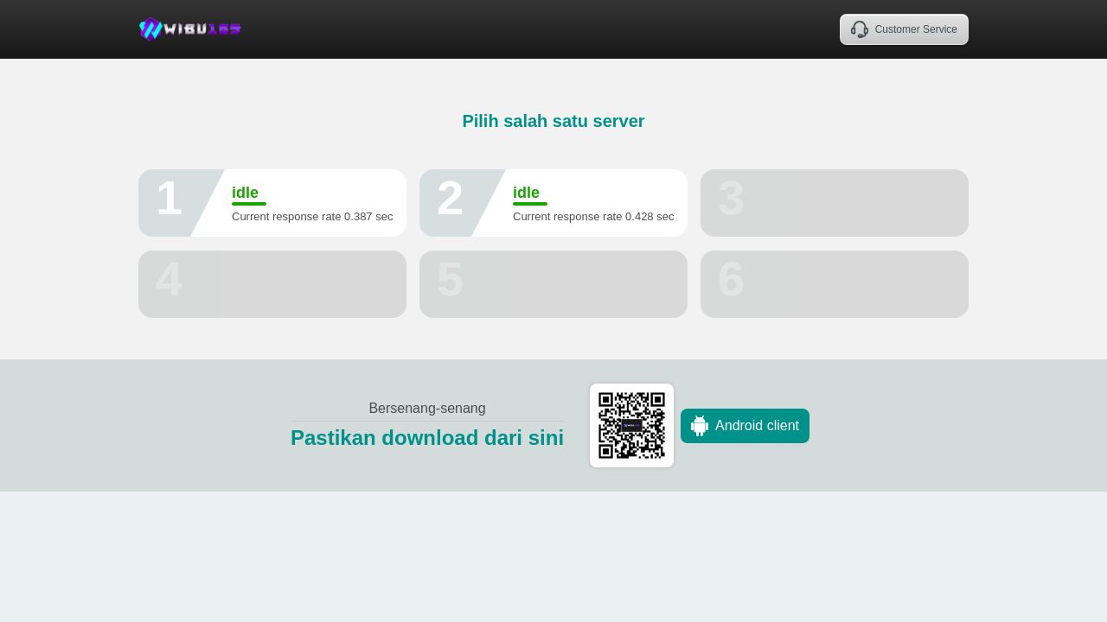The height and width of the screenshot is (622, 1107).
Task: Select server 2 idle card
Action: 553,203
